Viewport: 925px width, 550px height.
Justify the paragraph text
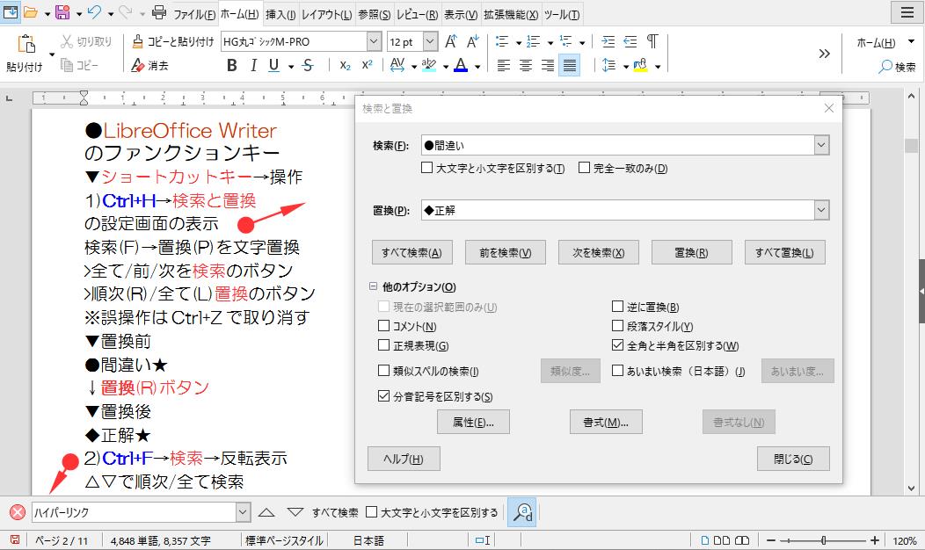point(569,65)
